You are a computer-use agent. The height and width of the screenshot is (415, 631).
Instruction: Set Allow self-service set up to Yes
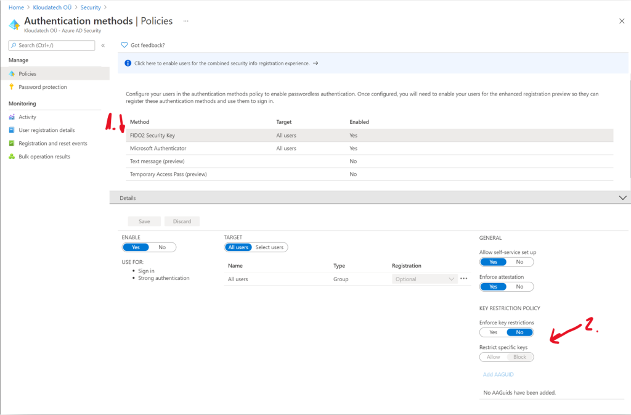pyautogui.click(x=494, y=262)
